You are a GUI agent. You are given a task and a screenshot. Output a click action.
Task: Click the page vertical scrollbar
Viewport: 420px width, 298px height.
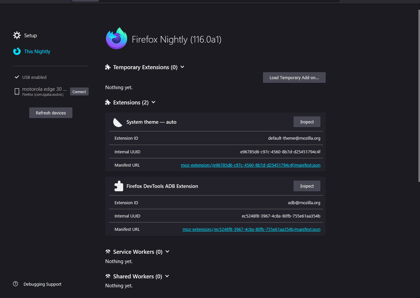[x=419, y=95]
